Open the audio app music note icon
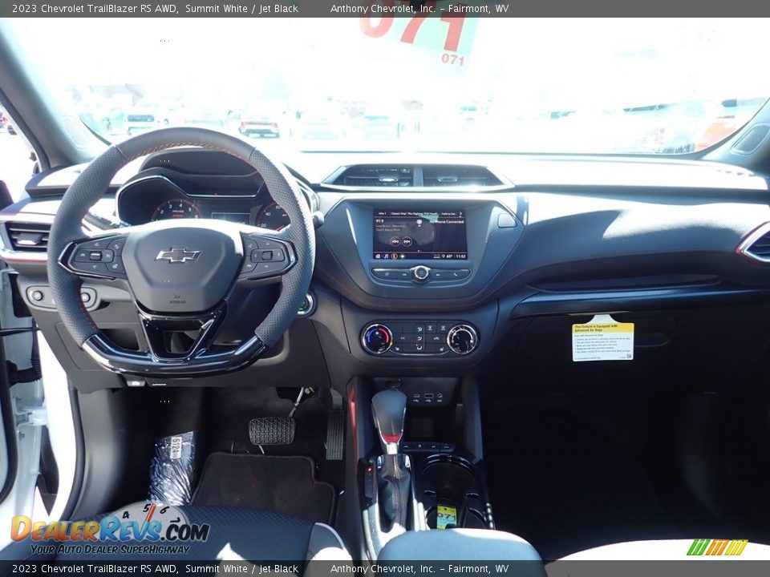Image resolution: width=770 pixels, height=577 pixels. coord(385,256)
